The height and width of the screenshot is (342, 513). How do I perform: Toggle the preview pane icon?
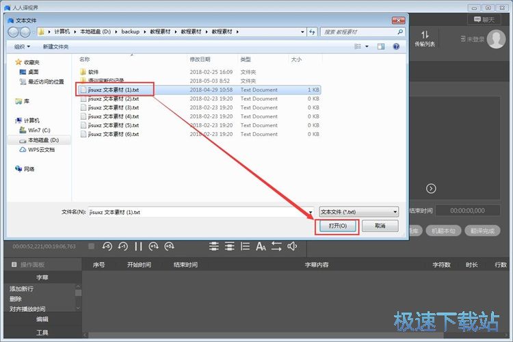click(381, 47)
